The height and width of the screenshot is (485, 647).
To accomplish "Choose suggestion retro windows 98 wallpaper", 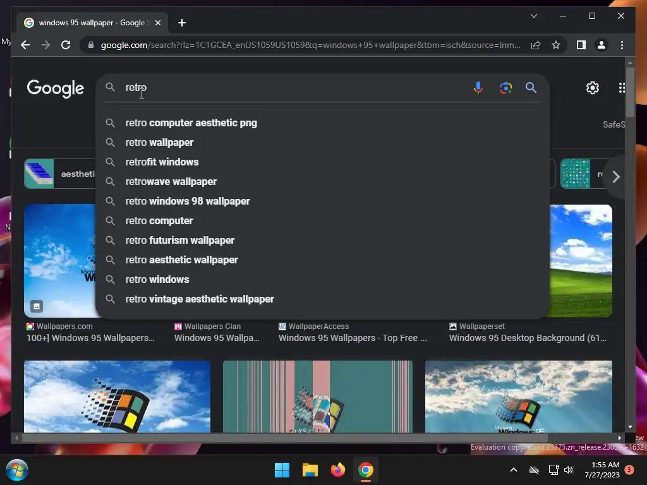I will click(187, 201).
